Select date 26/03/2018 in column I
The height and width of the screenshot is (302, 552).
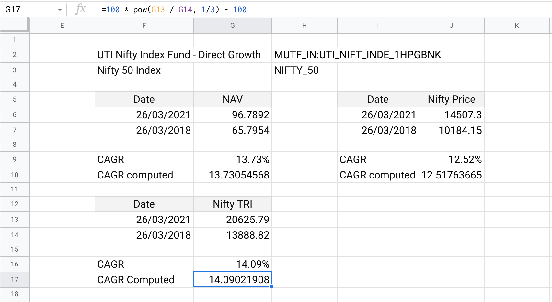pos(378,130)
